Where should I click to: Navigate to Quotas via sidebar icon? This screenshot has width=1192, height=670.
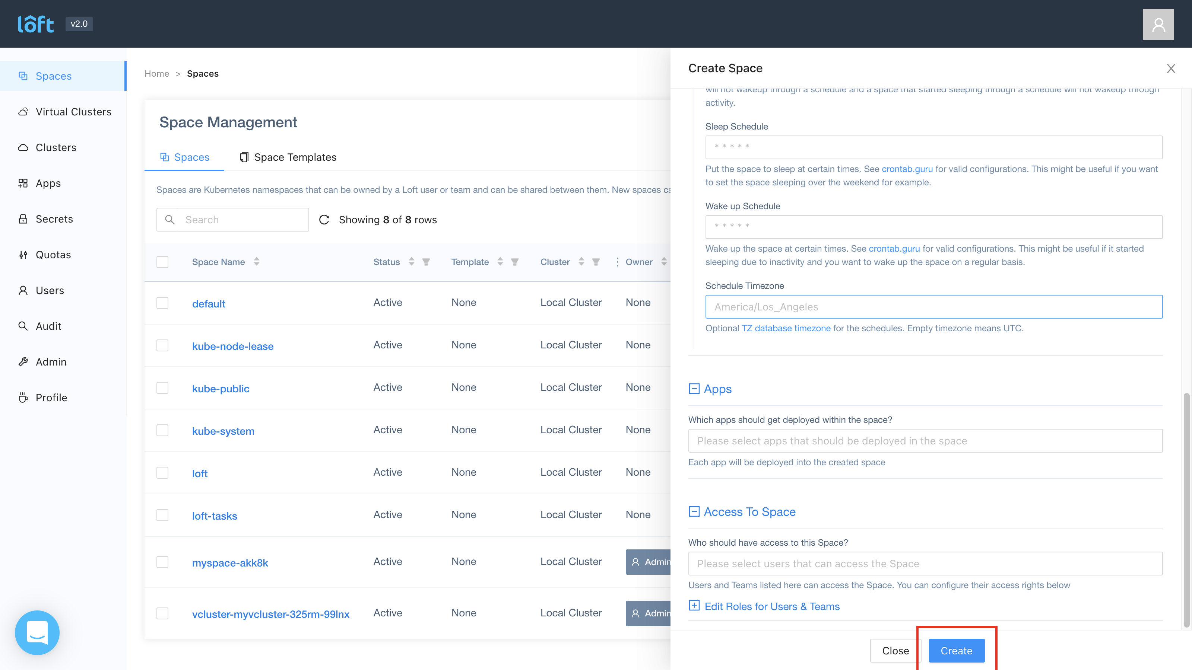click(23, 254)
